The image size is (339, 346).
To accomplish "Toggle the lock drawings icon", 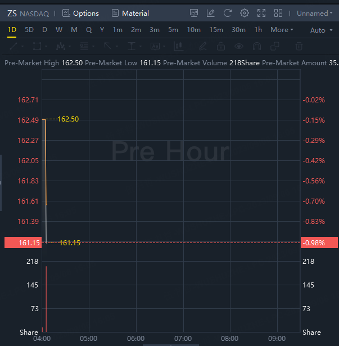I will pos(221,46).
